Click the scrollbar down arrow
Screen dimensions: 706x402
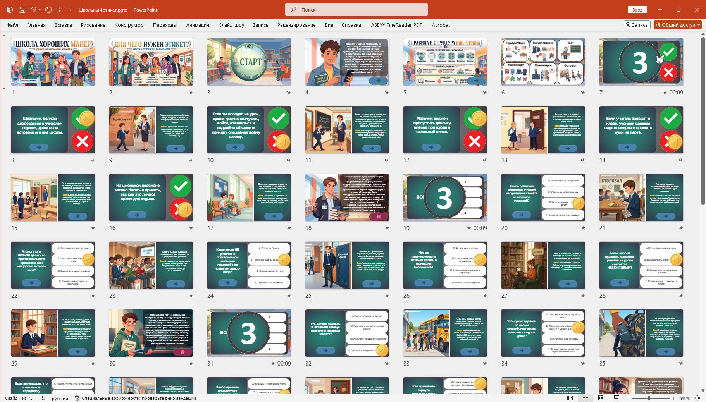pyautogui.click(x=703, y=390)
